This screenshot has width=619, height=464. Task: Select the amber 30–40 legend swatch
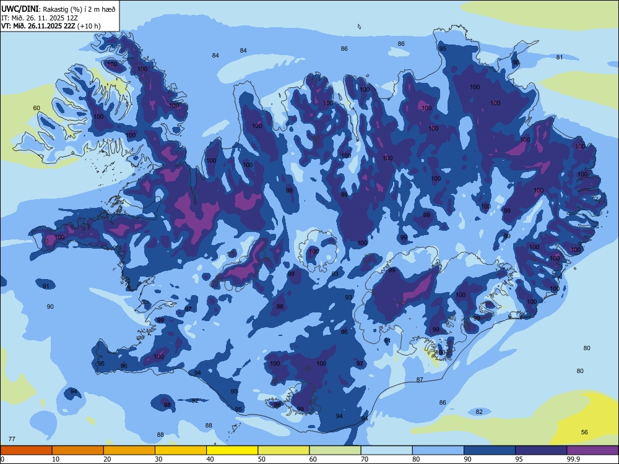[181, 450]
